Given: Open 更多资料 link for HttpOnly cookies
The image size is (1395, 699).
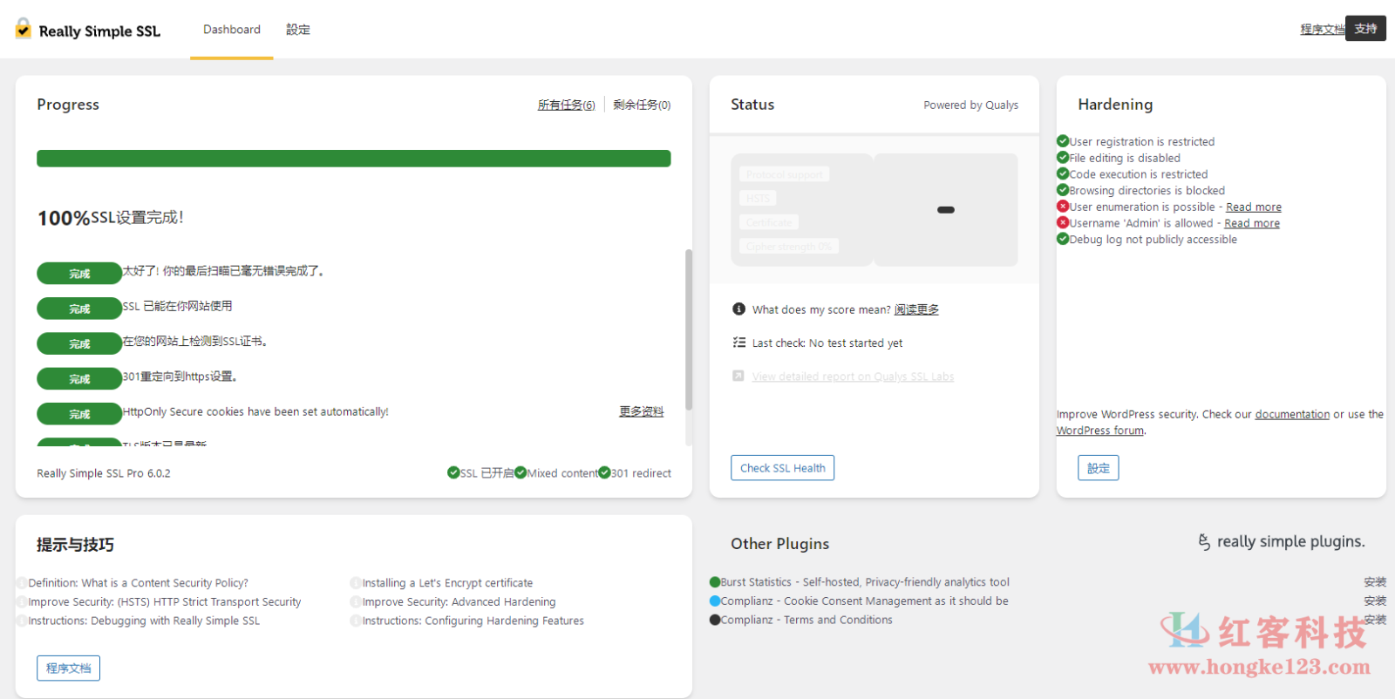Looking at the screenshot, I should pos(642,411).
